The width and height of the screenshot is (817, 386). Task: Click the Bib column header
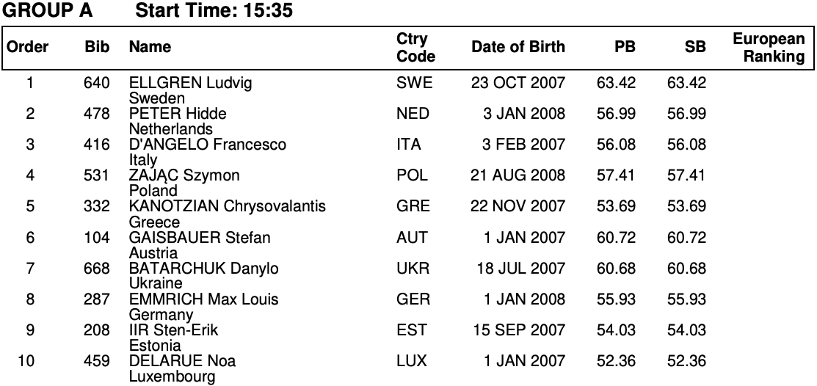tap(97, 48)
